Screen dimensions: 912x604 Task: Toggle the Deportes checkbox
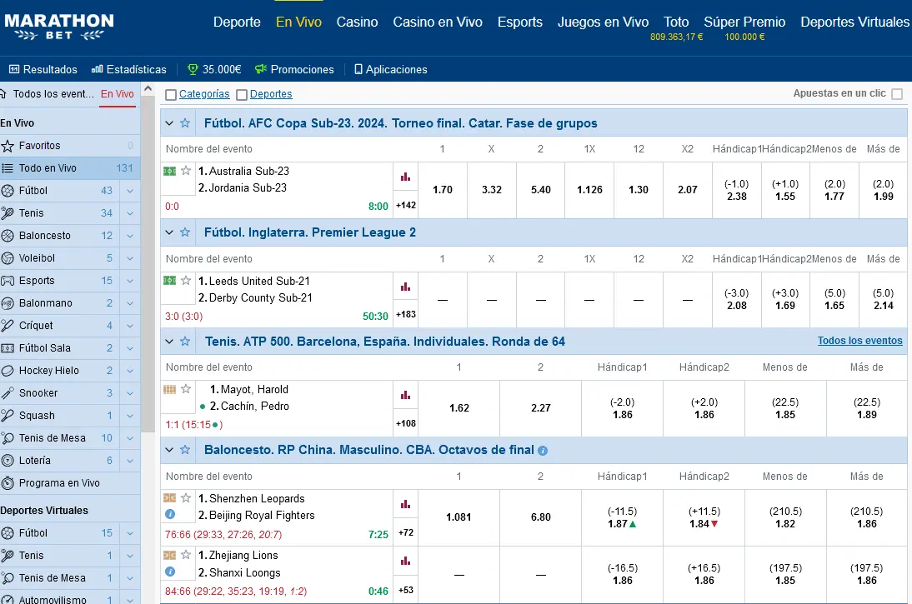pos(242,95)
